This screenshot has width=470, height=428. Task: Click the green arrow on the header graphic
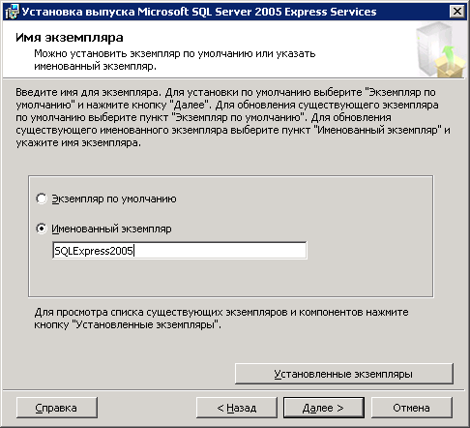pos(449,54)
